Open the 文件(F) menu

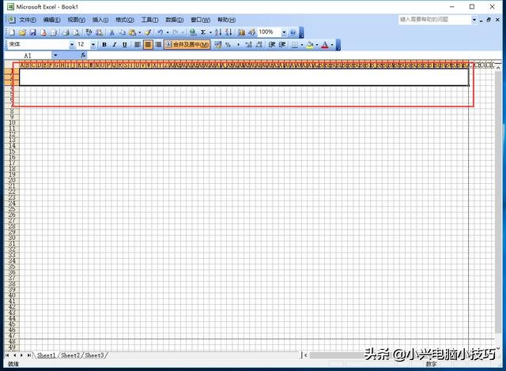(x=28, y=20)
